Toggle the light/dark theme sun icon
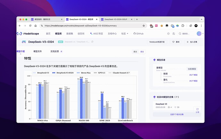This screenshot has height=139, width=221. click(168, 34)
